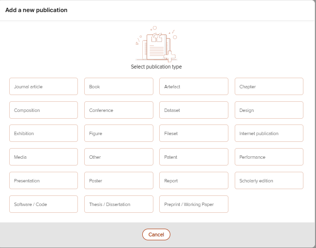Select Chapter publication type
The height and width of the screenshot is (248, 316).
point(269,86)
